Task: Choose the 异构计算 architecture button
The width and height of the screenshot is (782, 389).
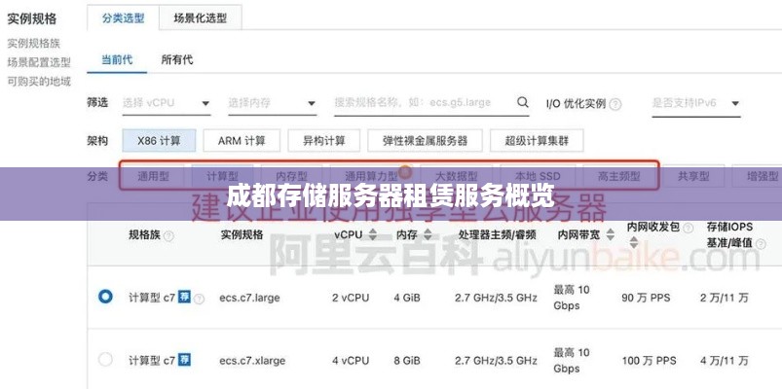Action: pyautogui.click(x=323, y=140)
